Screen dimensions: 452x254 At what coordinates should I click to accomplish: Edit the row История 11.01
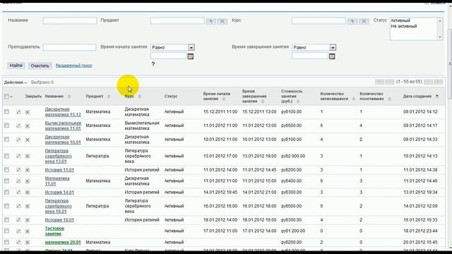pyautogui.click(x=18, y=170)
